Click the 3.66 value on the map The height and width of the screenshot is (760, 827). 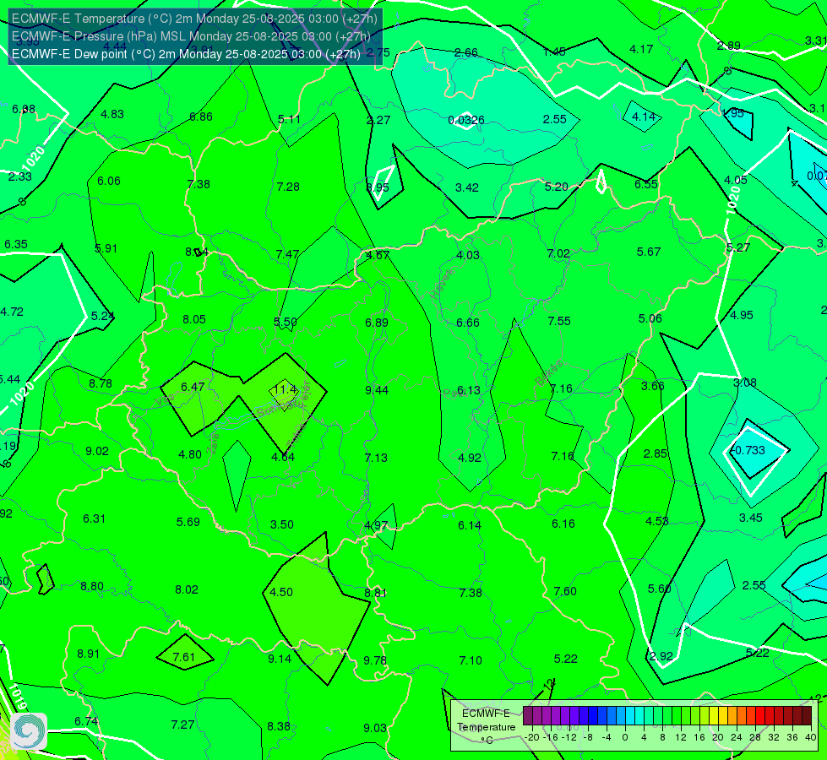click(x=652, y=386)
